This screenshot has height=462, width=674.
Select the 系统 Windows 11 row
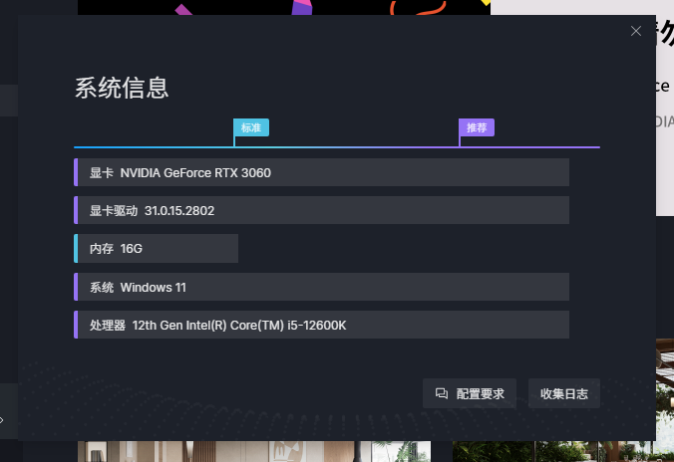tap(322, 287)
